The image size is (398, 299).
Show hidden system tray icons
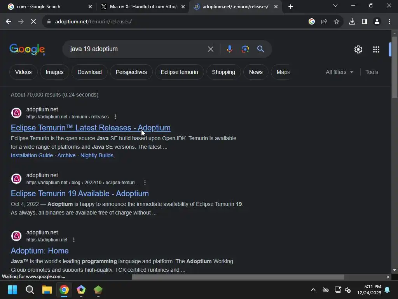tap(313, 290)
